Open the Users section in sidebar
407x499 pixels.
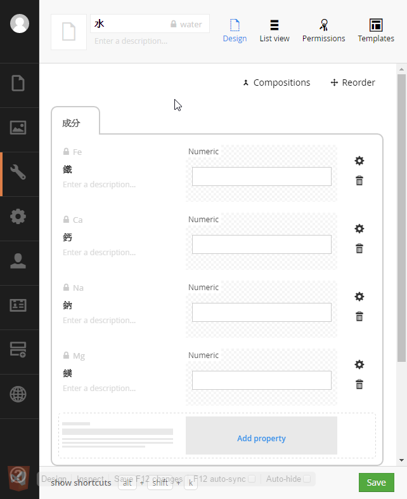tap(18, 261)
